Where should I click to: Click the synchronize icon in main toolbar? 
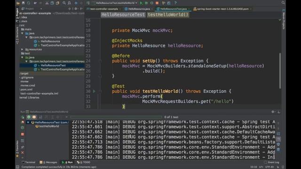(29, 3)
